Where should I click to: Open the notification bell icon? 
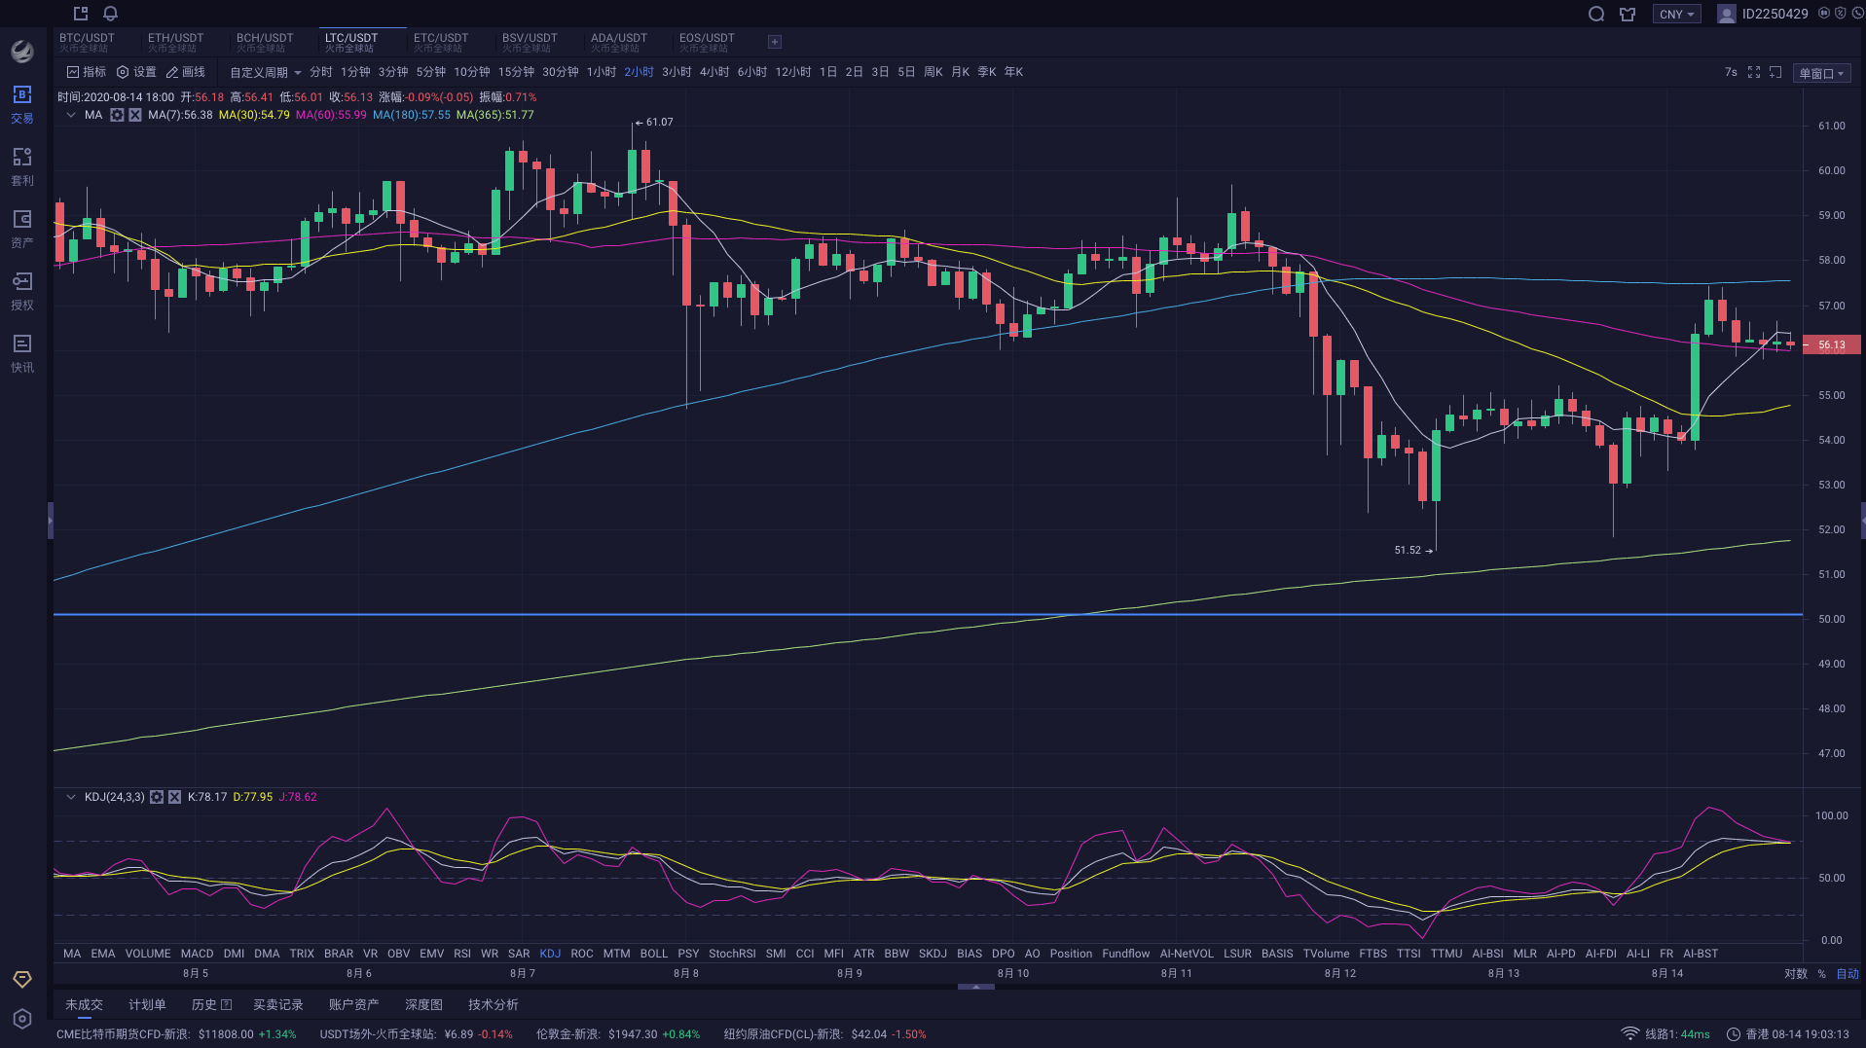(109, 14)
